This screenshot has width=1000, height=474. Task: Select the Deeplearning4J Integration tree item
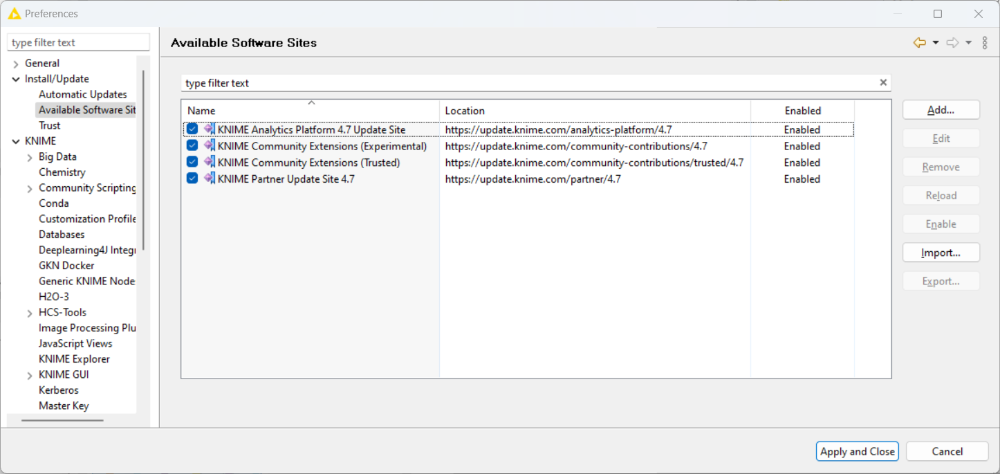86,250
